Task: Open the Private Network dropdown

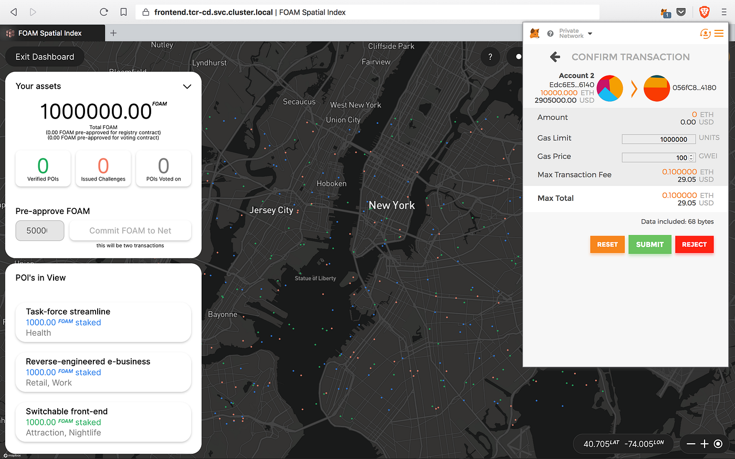Action: [x=575, y=34]
